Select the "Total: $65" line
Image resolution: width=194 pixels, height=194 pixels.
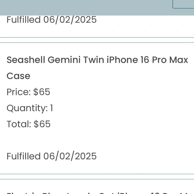click(x=28, y=124)
